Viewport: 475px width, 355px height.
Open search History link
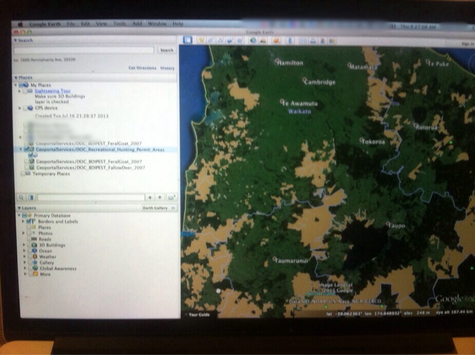(x=167, y=68)
